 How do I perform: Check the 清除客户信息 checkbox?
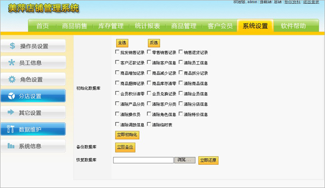pos(149,62)
